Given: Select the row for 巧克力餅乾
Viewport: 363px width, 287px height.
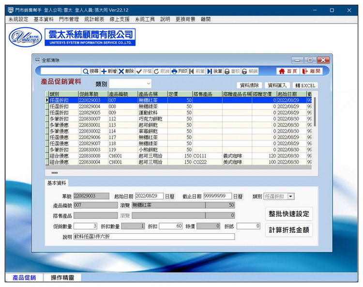Looking at the screenshot, I should [150, 119].
